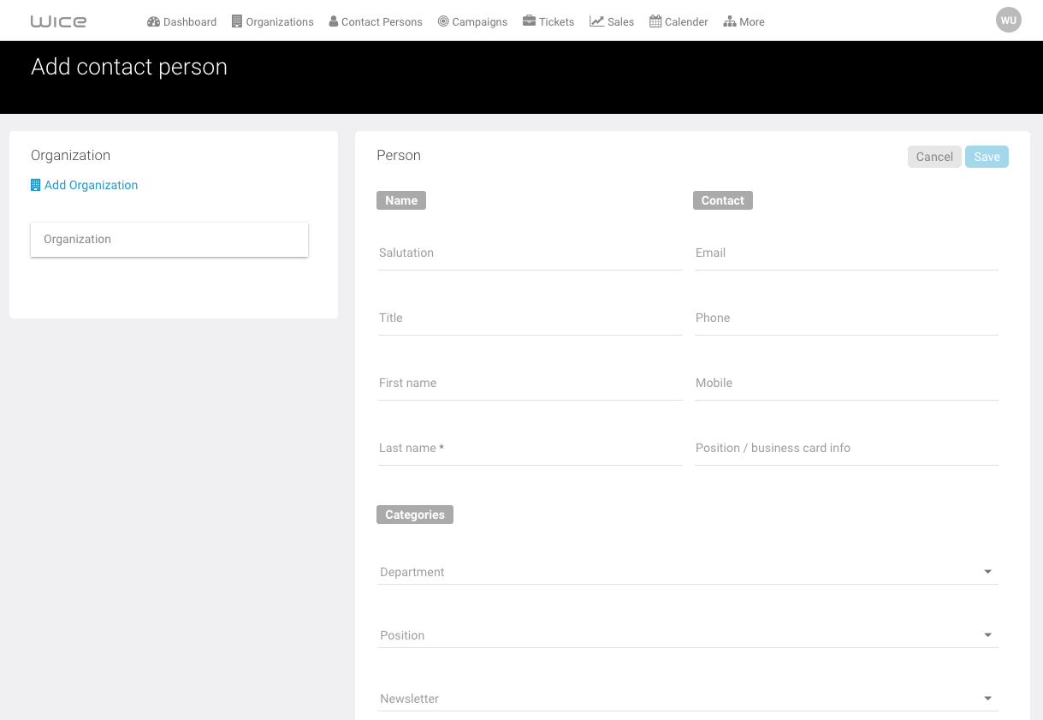
Task: Click the Contact section label
Action: pyautogui.click(x=723, y=200)
